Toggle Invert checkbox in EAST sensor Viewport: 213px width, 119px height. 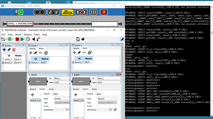(x=99, y=106)
